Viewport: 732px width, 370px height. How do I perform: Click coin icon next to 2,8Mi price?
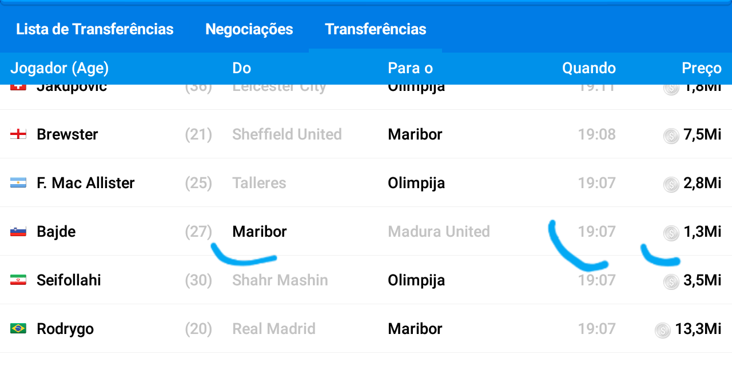click(x=671, y=184)
